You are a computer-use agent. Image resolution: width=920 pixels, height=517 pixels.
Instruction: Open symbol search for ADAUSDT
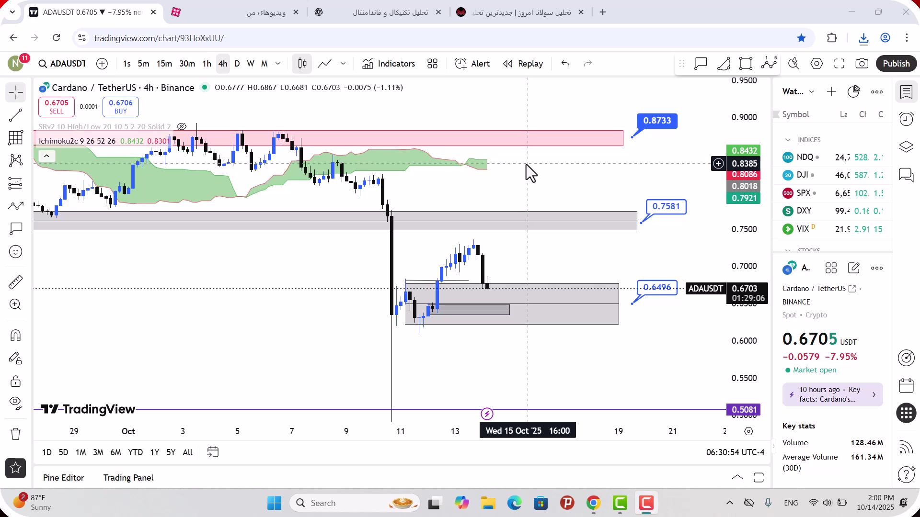pyautogui.click(x=62, y=64)
